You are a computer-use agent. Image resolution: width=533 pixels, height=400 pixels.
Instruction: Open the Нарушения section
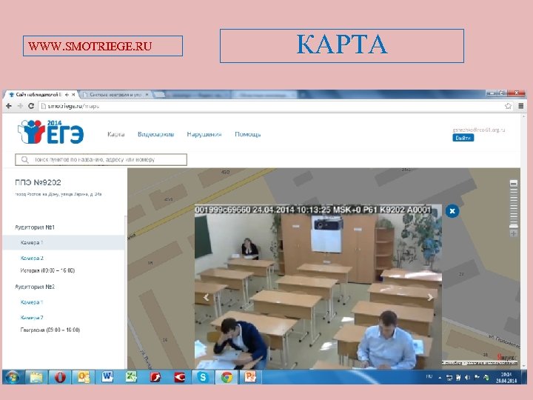[x=204, y=134]
